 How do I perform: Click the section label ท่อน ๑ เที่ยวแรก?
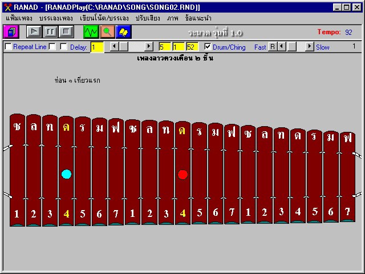pyautogui.click(x=78, y=80)
